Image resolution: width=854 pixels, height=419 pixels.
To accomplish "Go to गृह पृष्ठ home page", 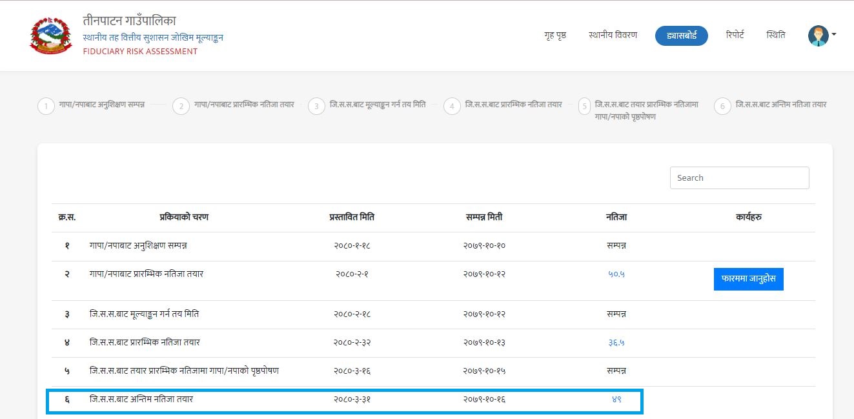I will [x=555, y=36].
